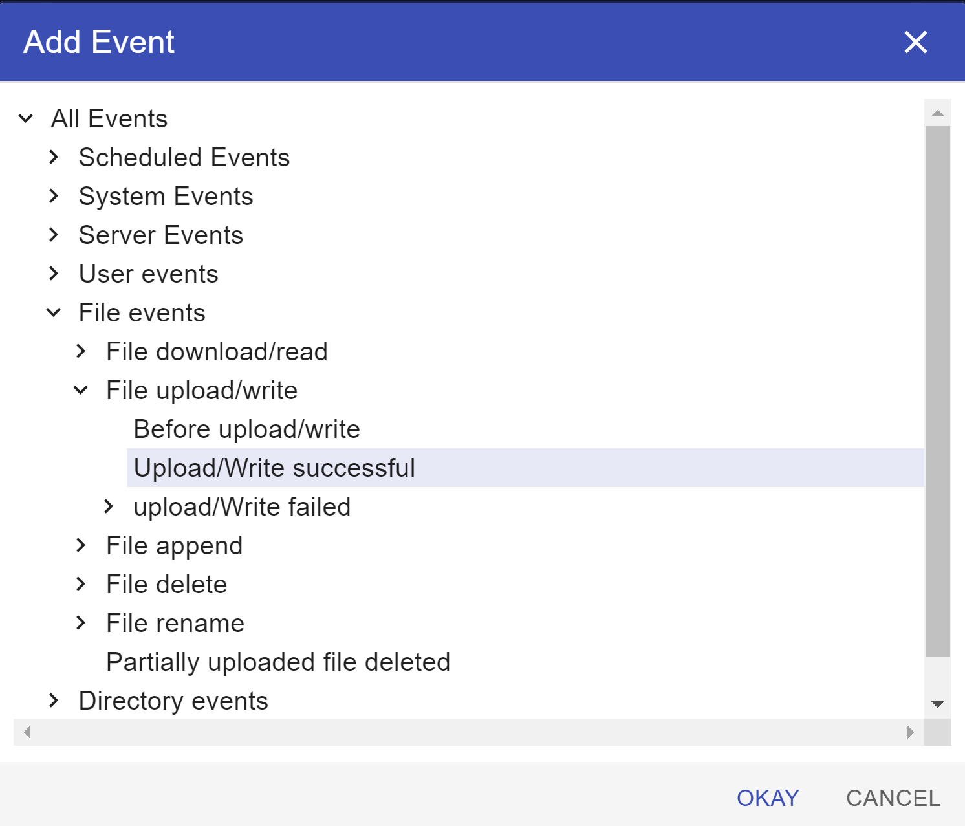
Task: Expand the File append node
Action: tap(81, 546)
